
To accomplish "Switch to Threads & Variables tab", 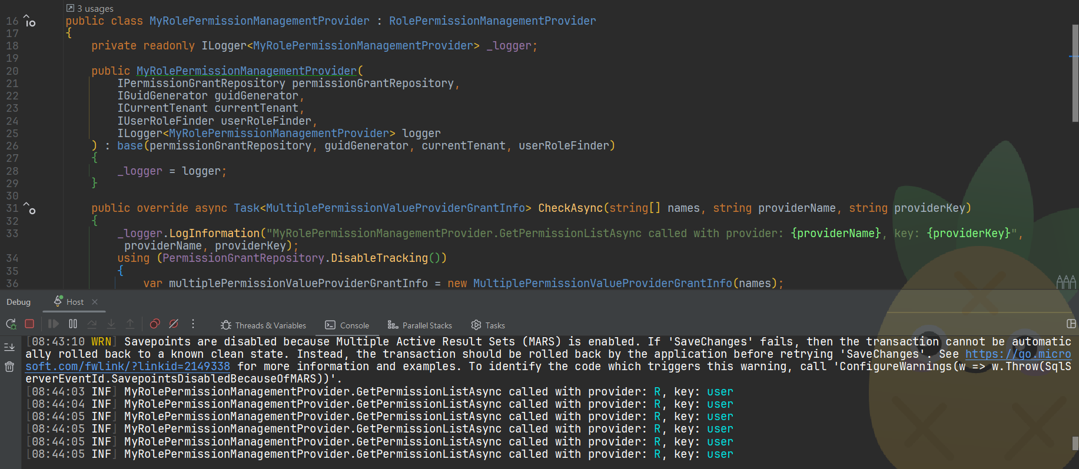I will tap(263, 325).
